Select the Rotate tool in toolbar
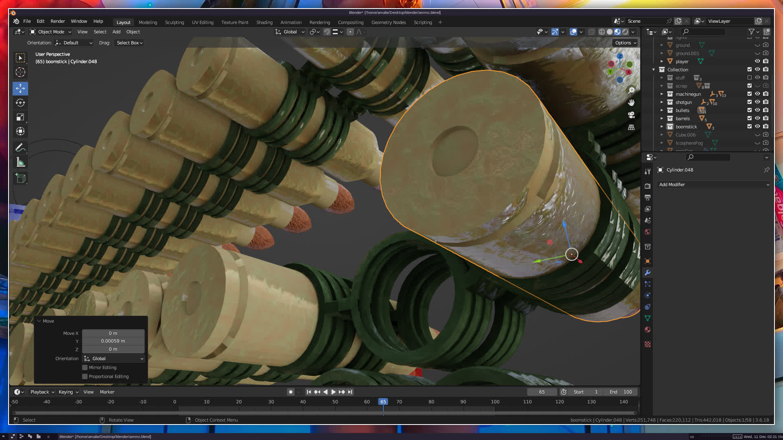This screenshot has height=440, width=783. click(20, 103)
